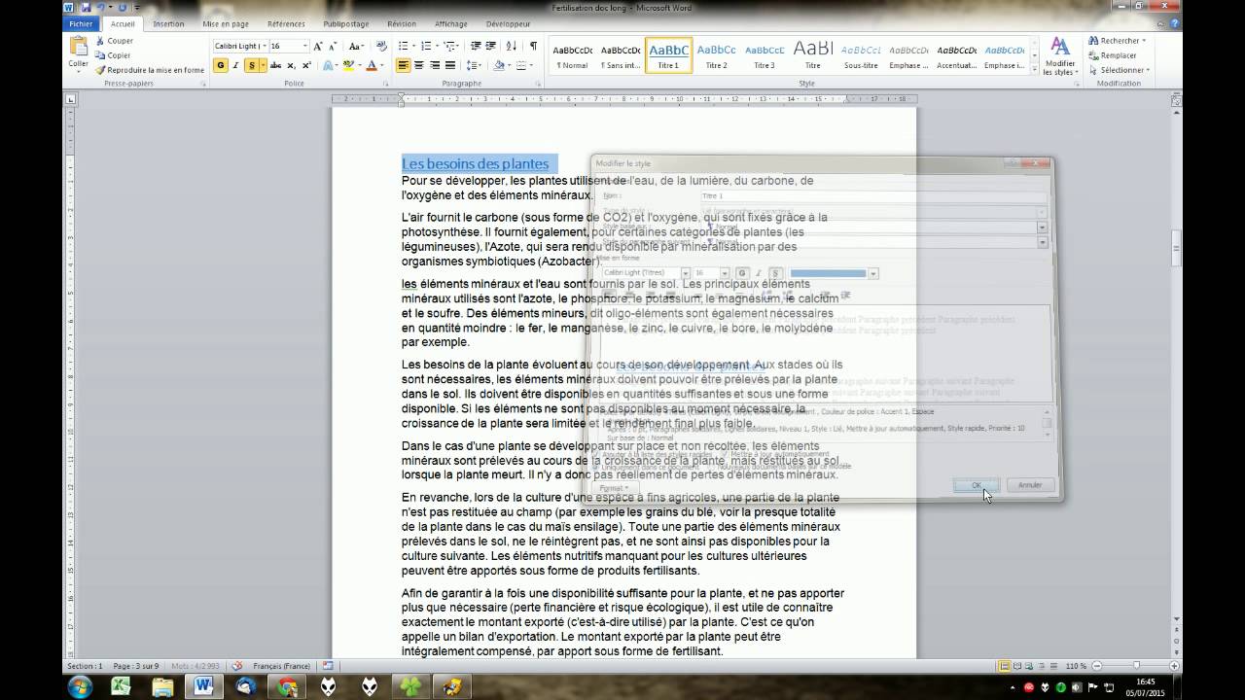Open the Fichier tab

[82, 23]
